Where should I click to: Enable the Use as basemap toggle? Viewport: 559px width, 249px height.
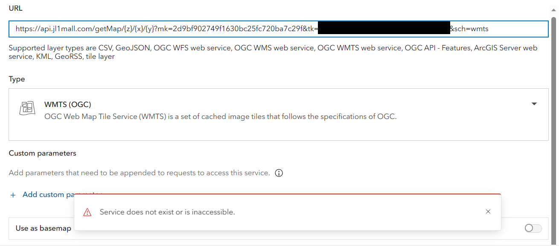coord(533,229)
